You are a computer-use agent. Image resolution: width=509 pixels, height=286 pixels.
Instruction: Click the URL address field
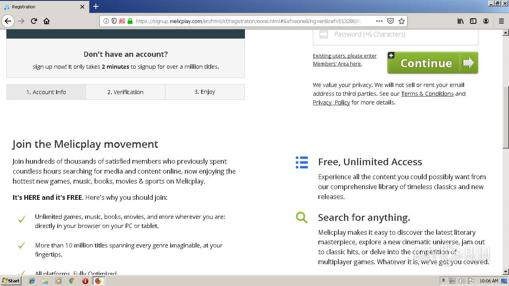point(254,21)
